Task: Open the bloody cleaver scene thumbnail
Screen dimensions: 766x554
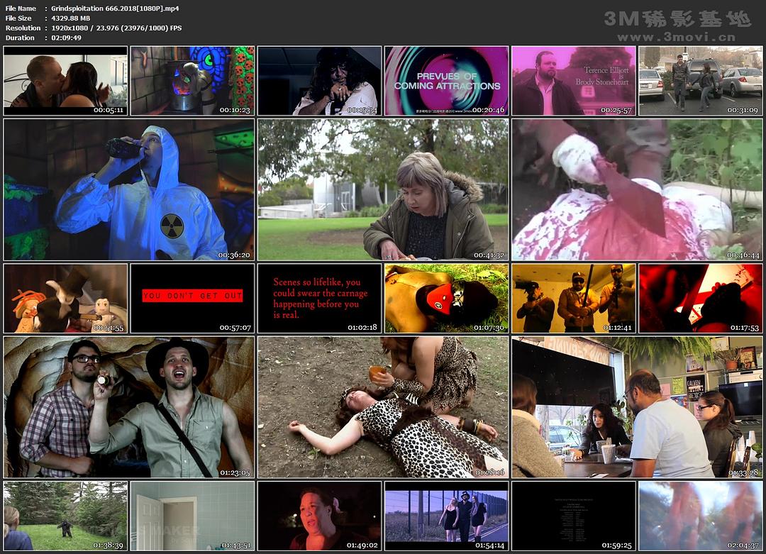Action: 637,189
